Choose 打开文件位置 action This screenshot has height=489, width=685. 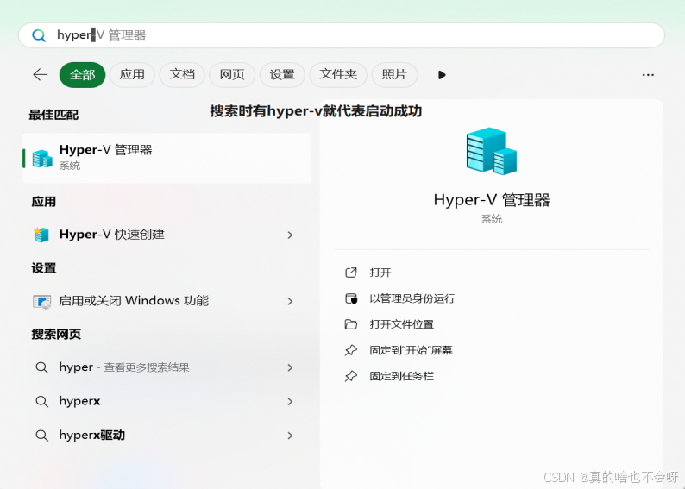point(401,324)
